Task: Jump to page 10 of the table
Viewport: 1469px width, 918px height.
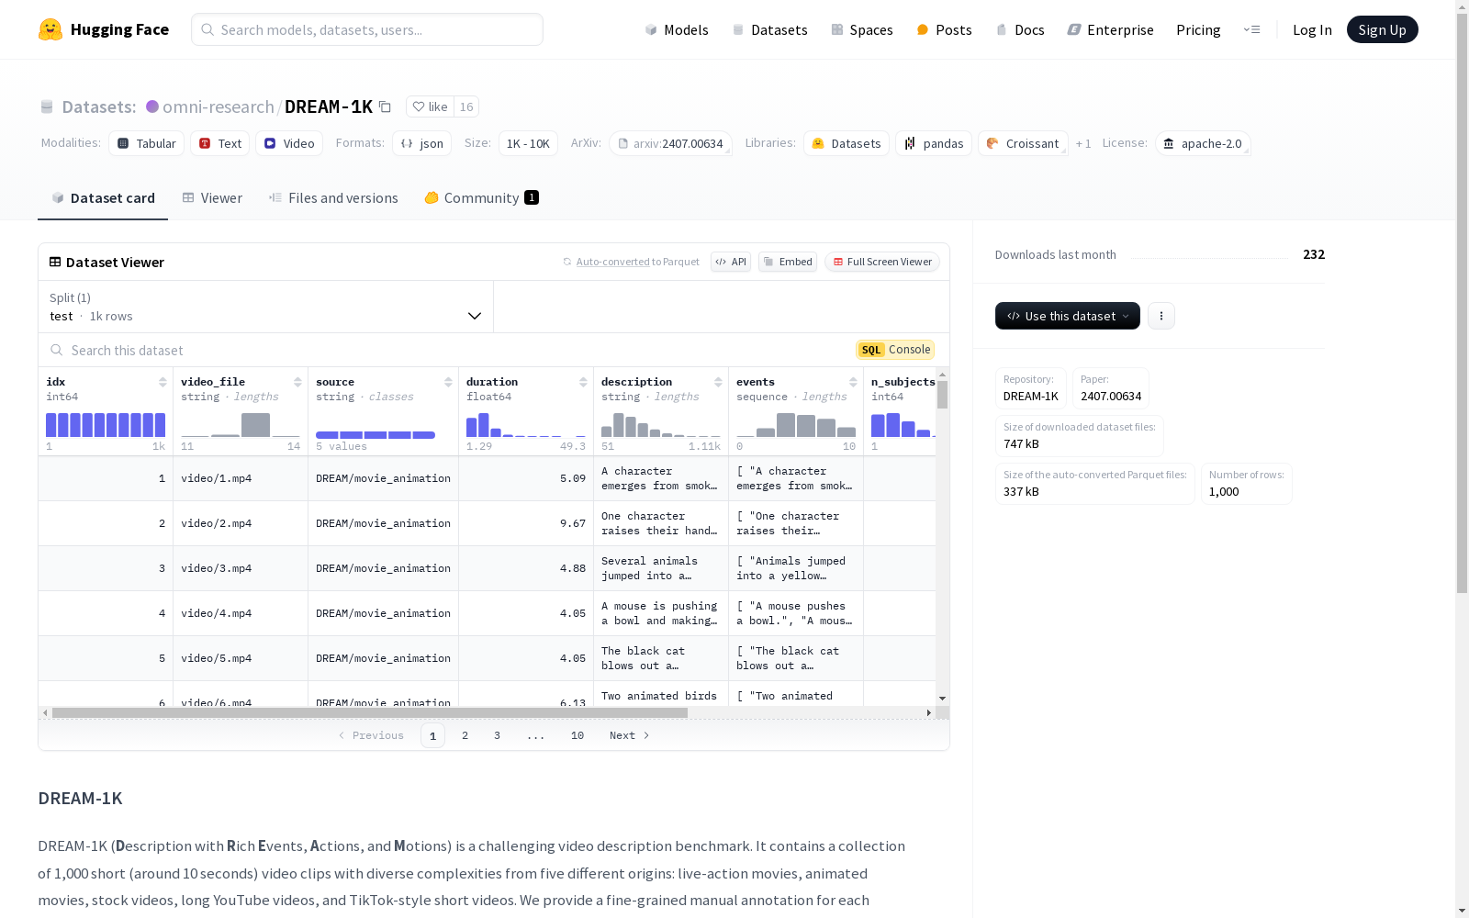Action: [x=578, y=735]
